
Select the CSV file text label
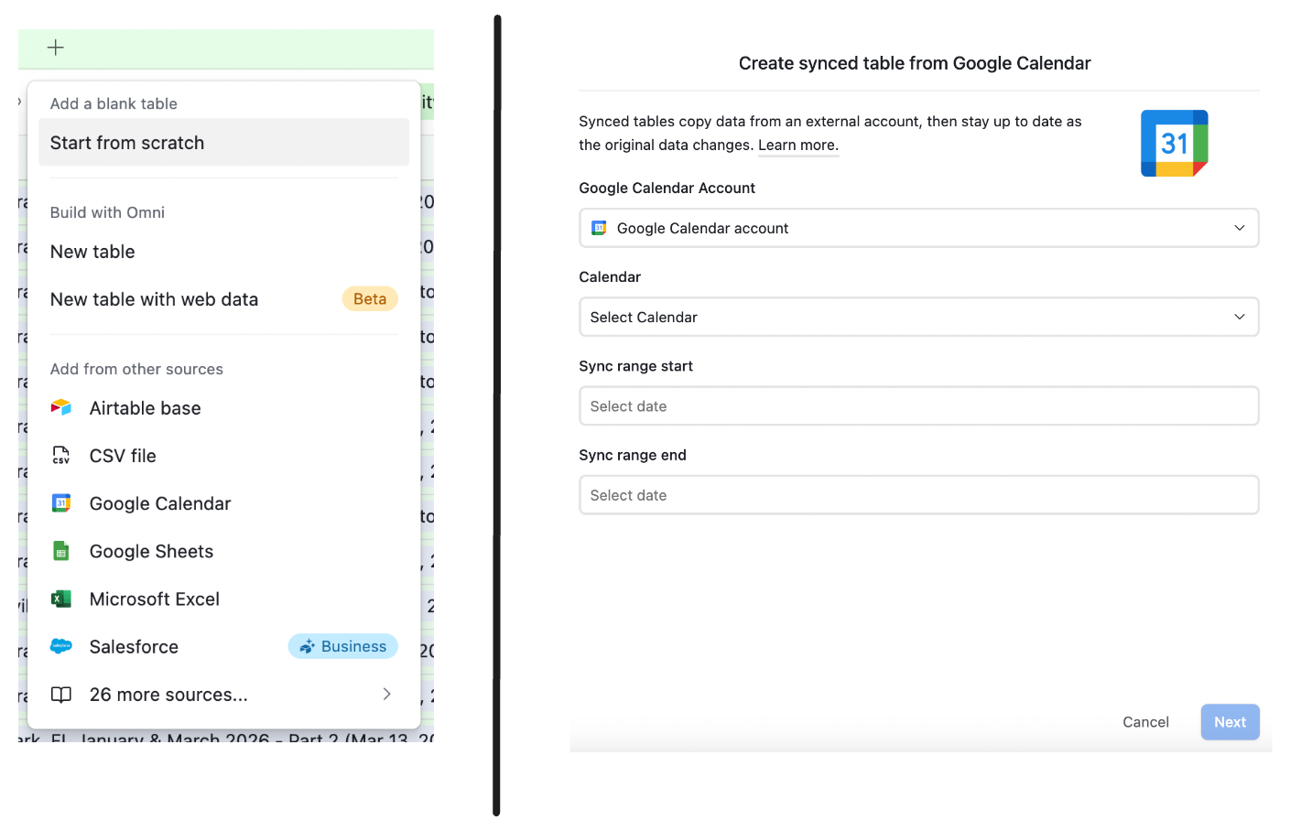tap(123, 456)
